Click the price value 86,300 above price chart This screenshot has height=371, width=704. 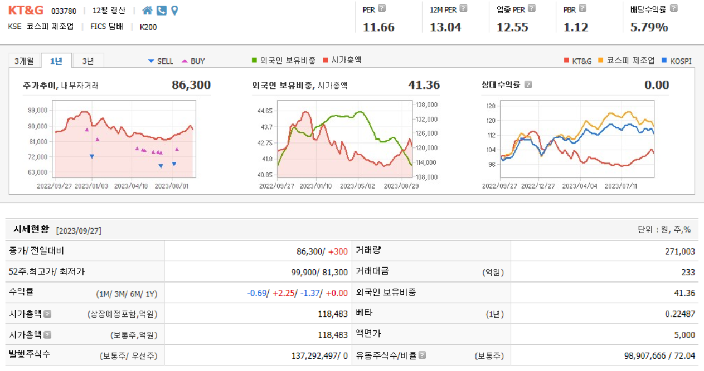(x=191, y=85)
